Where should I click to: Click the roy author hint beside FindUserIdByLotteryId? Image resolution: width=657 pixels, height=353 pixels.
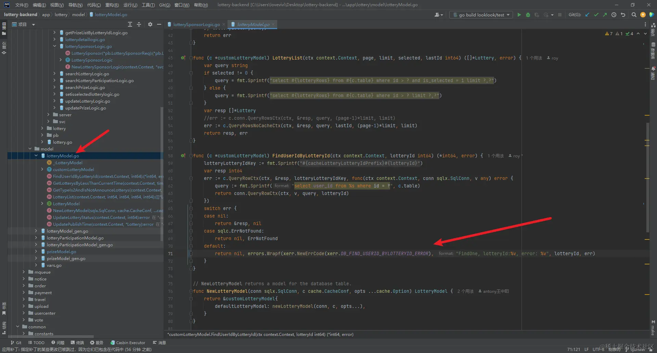(514, 156)
